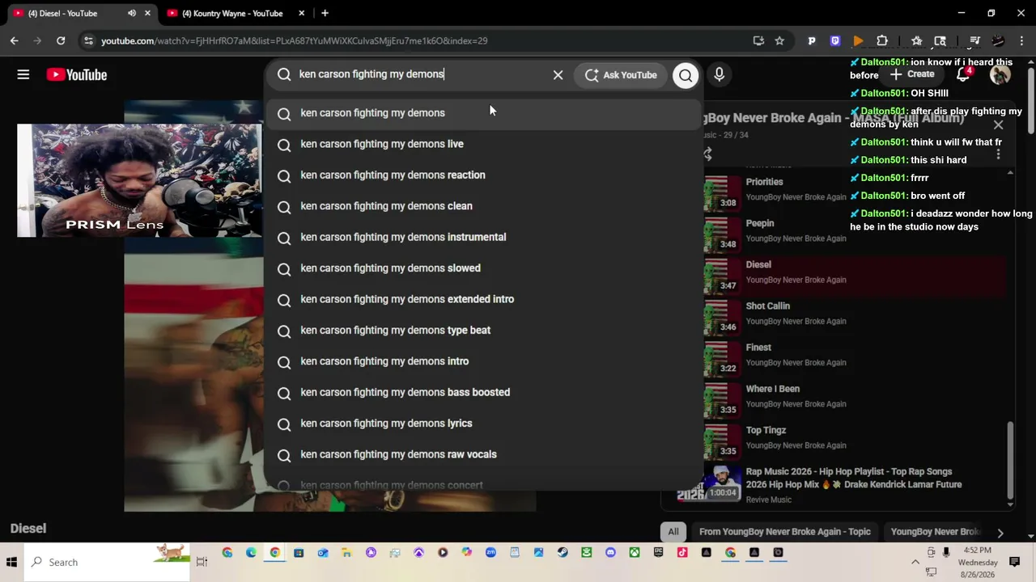This screenshot has height=582, width=1036.
Task: Select From YoungBoy Never Broke Again - Topic chip
Action: point(785,532)
